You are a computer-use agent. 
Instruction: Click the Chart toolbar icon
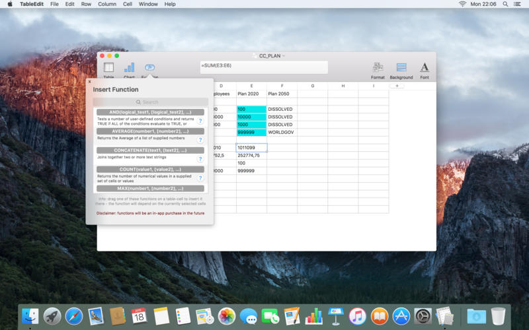point(129,69)
